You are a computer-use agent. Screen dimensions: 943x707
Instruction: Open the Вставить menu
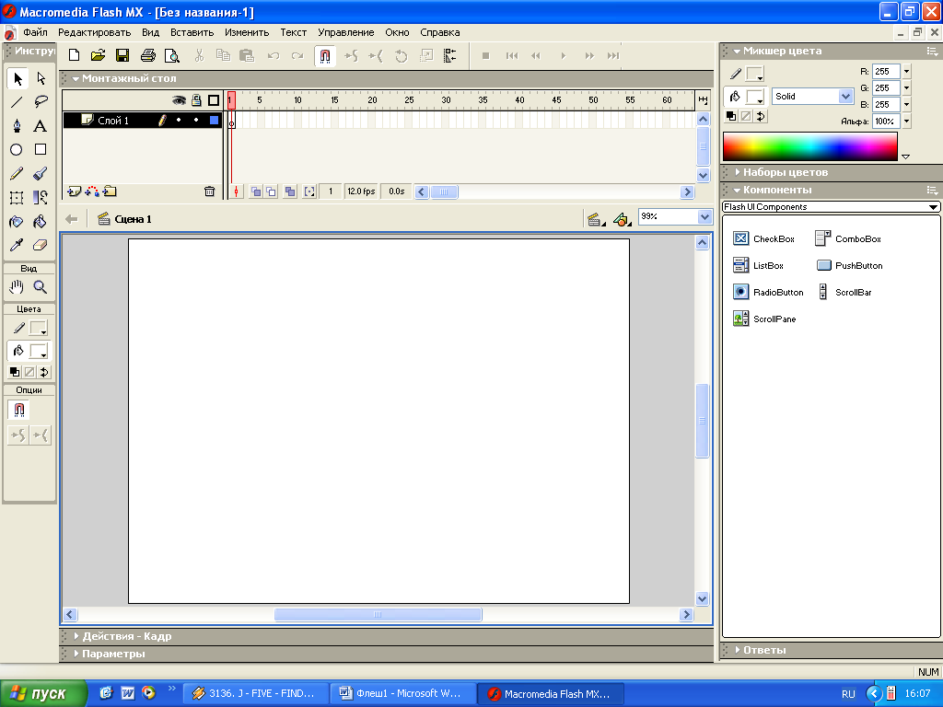click(192, 32)
